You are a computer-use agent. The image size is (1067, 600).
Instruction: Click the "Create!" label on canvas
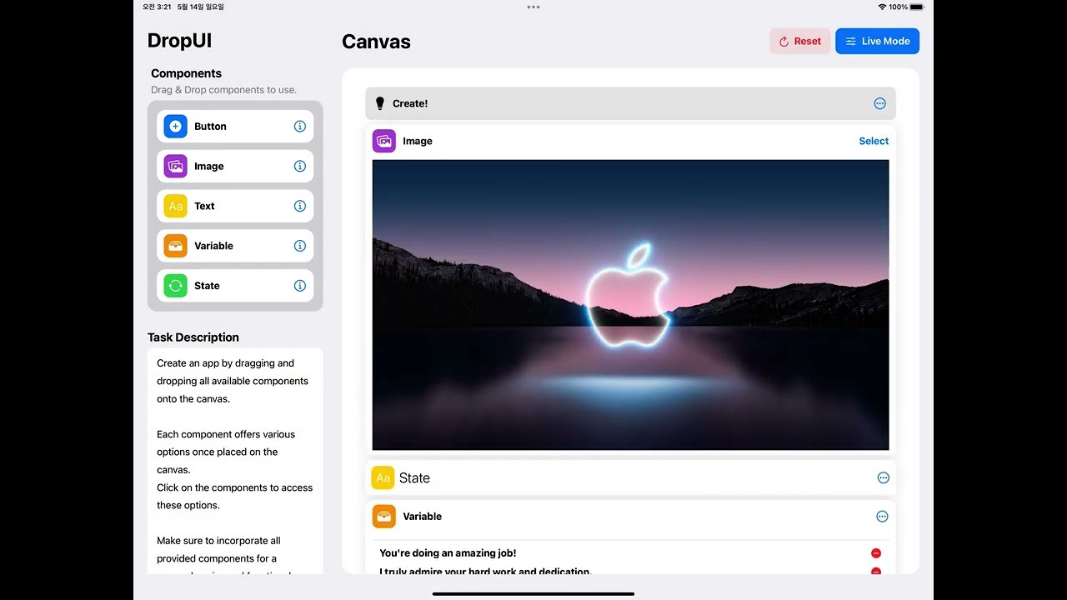(410, 103)
